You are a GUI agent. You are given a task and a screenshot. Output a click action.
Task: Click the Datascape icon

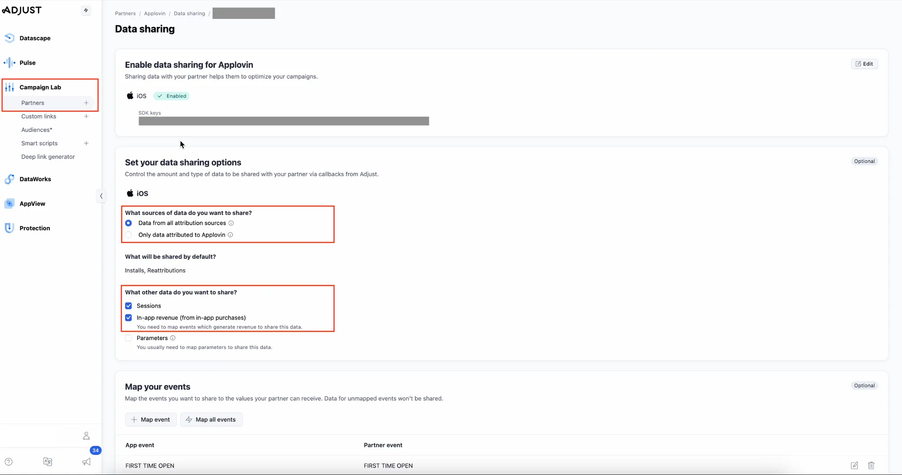9,38
